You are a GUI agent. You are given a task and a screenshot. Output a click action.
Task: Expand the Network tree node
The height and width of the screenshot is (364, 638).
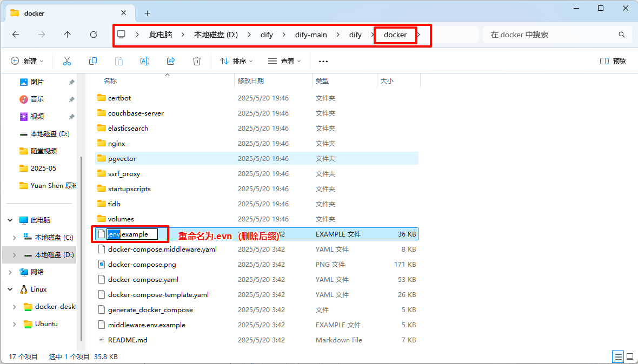click(10, 272)
